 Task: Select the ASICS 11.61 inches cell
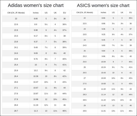pyautogui.click(x=103, y=111)
